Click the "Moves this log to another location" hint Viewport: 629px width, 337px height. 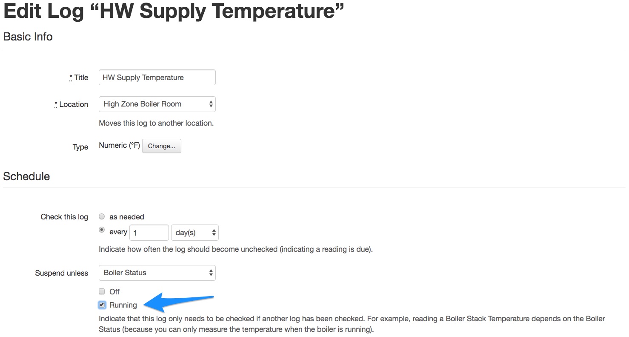156,123
